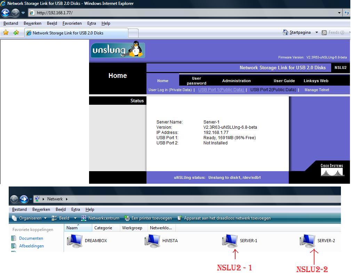Open the Beeld menu in the Netwerk window
This screenshot has height=278, width=351.
click(61, 209)
